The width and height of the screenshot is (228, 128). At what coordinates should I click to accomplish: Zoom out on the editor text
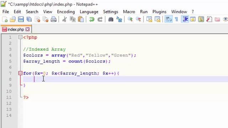138,19
